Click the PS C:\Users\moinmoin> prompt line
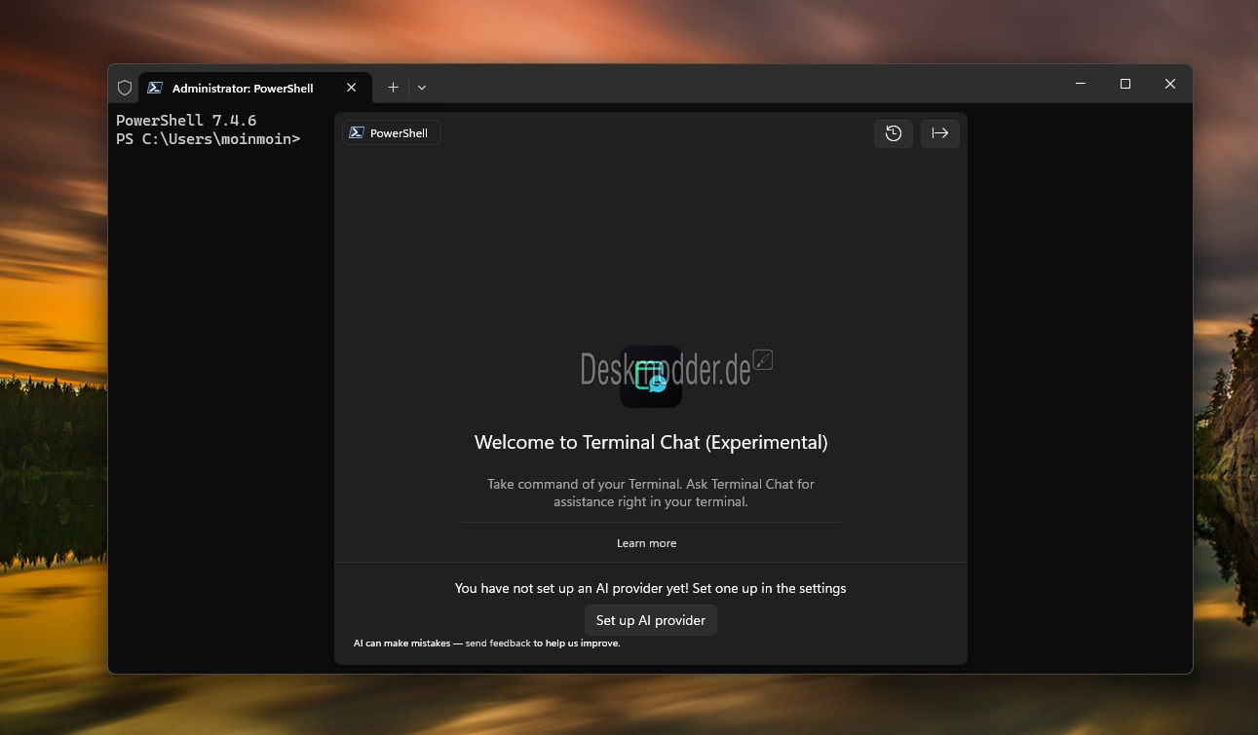This screenshot has width=1258, height=735. pyautogui.click(x=209, y=139)
